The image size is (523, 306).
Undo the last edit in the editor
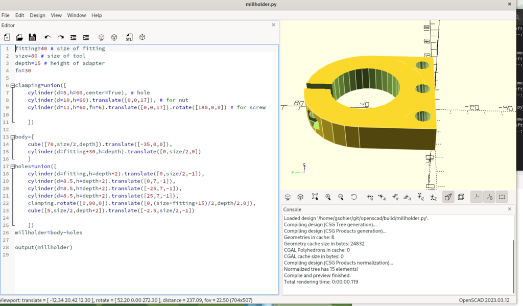click(x=47, y=37)
